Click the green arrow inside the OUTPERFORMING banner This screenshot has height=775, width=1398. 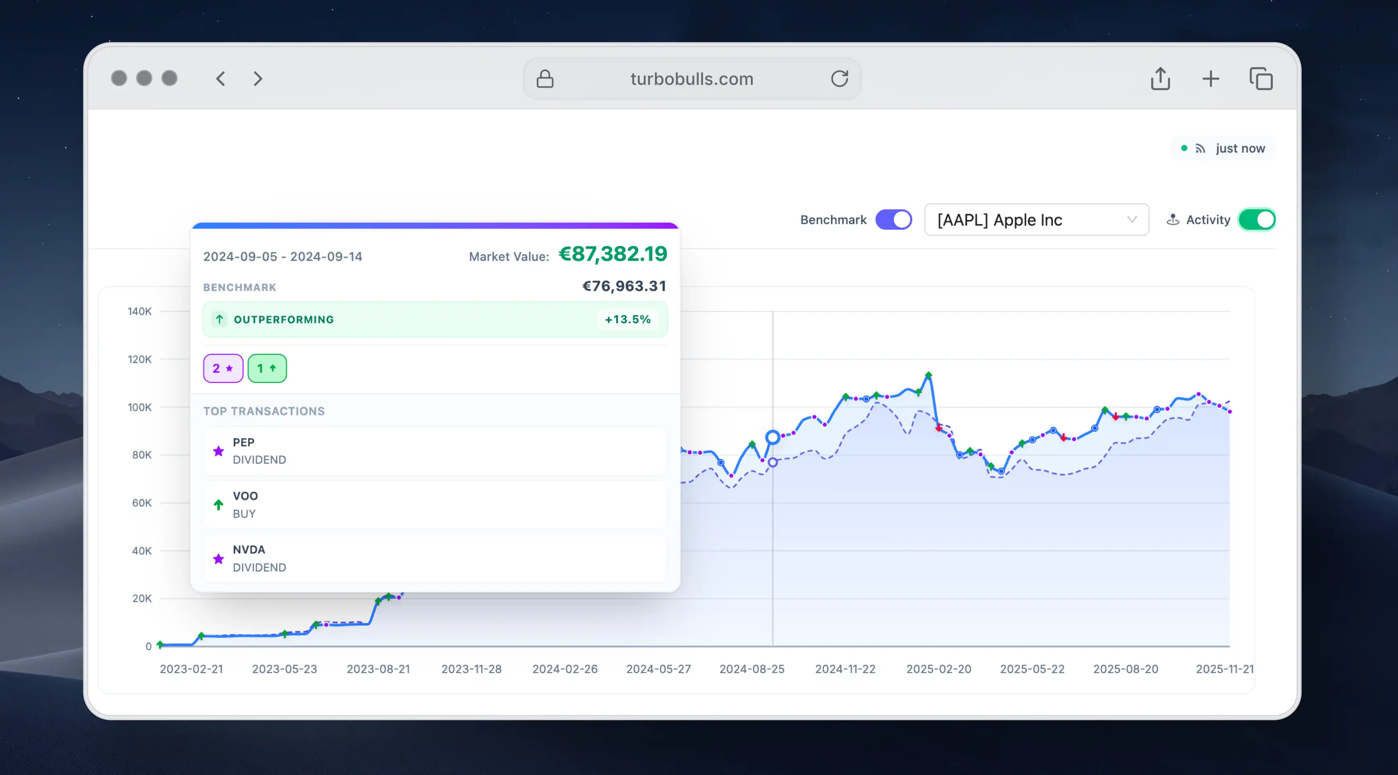[219, 319]
